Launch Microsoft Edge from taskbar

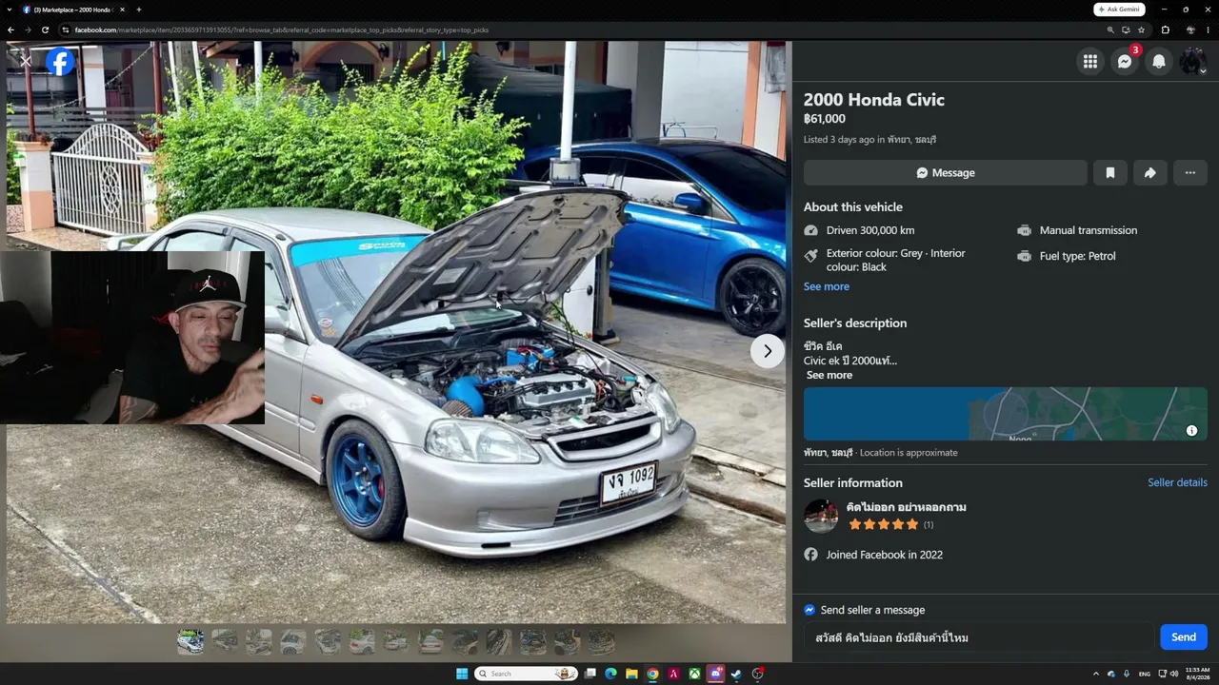click(x=610, y=674)
